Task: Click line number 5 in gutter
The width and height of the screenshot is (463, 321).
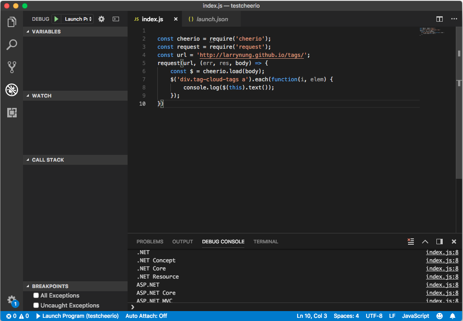Action: click(144, 63)
